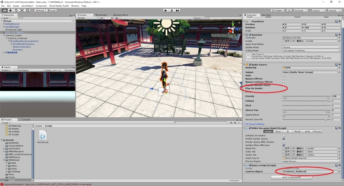This screenshot has width=344, height=186.
Task: Toggle scene audio speaker icon
Action: pyautogui.click(x=112, y=18)
